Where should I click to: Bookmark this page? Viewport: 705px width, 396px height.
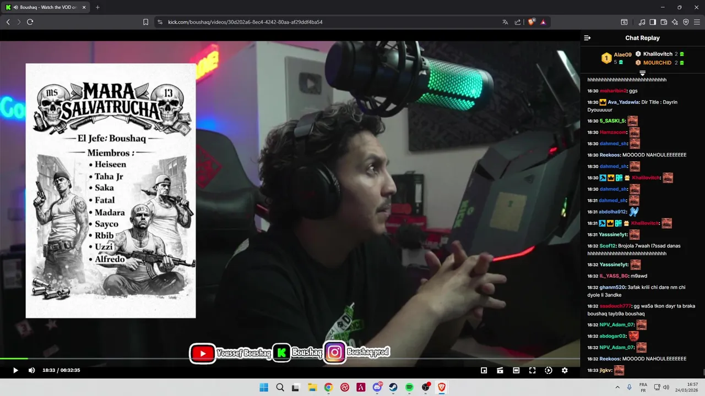145,22
